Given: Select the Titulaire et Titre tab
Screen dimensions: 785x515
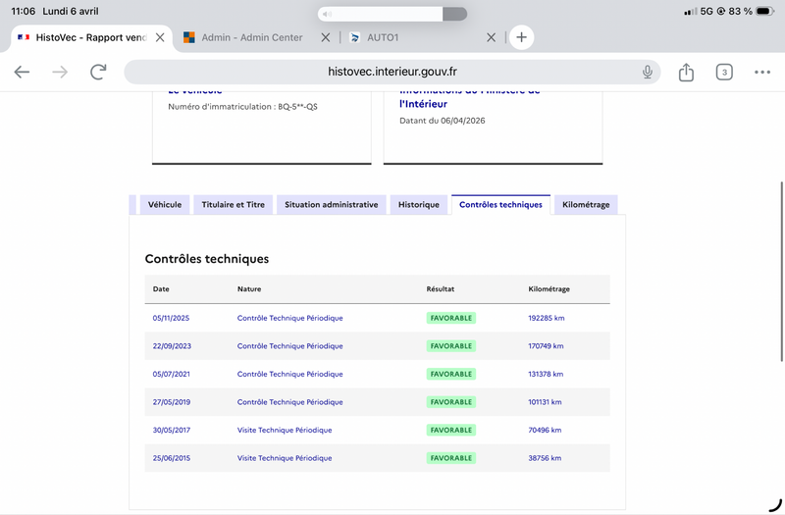Looking at the screenshot, I should click(233, 205).
